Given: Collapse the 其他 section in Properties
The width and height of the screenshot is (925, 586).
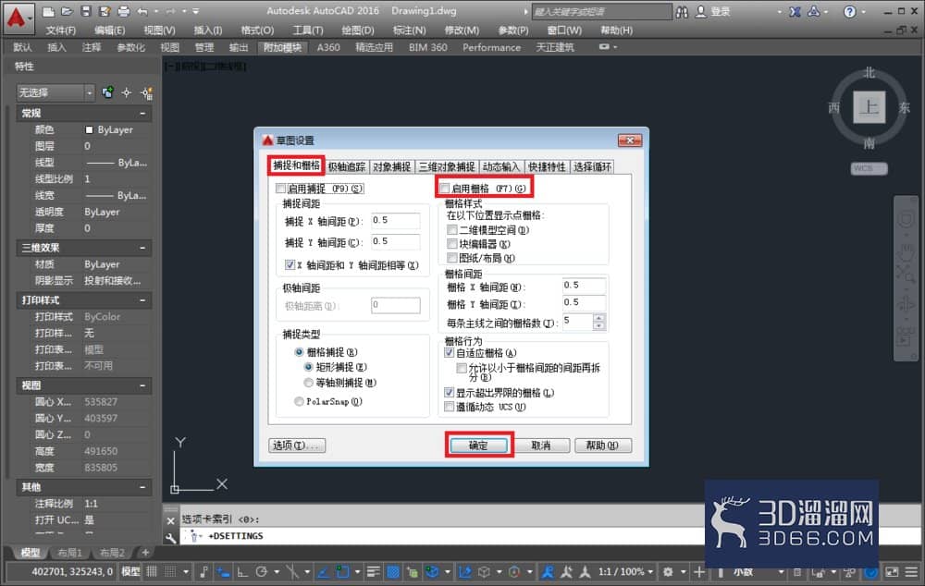Looking at the screenshot, I should point(142,487).
